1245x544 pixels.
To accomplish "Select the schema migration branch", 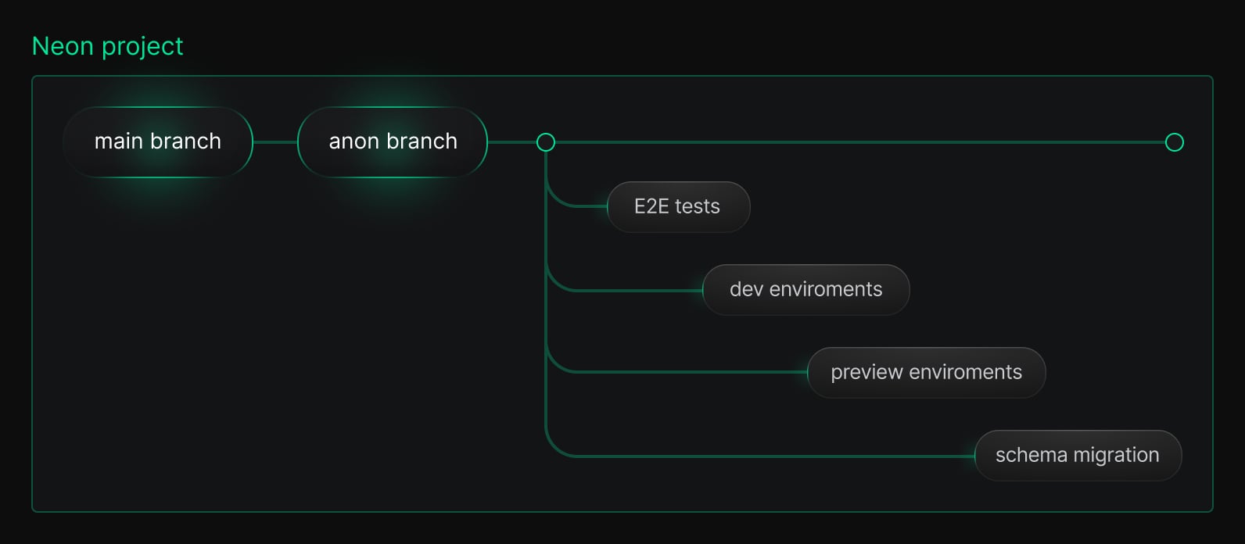I will (x=1077, y=455).
